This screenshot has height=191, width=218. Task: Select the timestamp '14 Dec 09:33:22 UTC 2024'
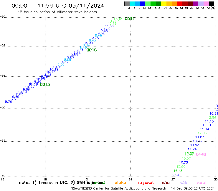[193, 189]
